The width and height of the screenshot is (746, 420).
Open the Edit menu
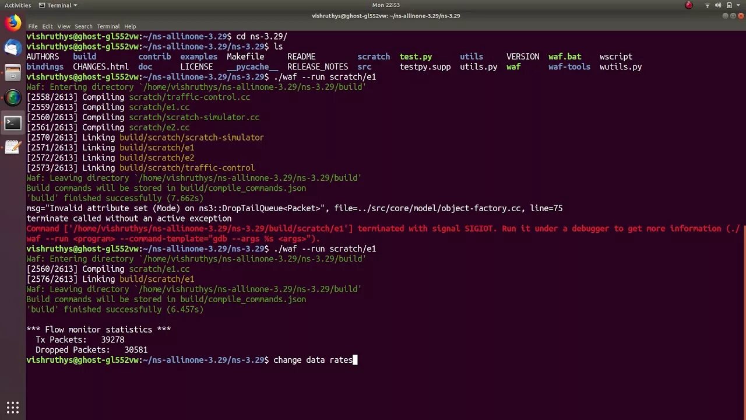tap(47, 26)
